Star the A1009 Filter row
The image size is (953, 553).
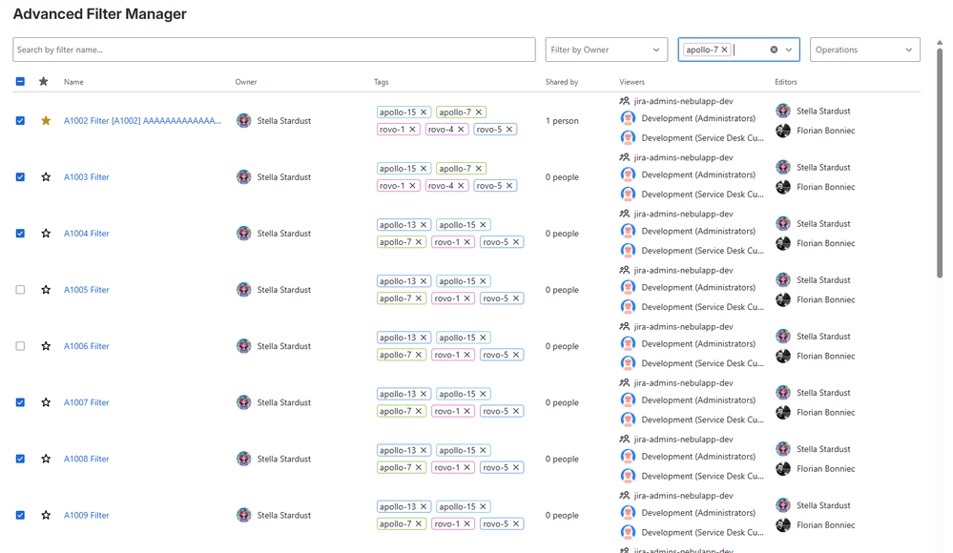pyautogui.click(x=46, y=515)
